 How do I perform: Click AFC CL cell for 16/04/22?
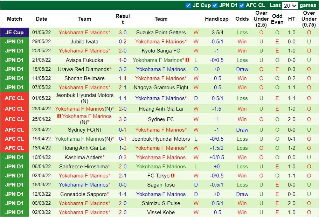(14, 148)
